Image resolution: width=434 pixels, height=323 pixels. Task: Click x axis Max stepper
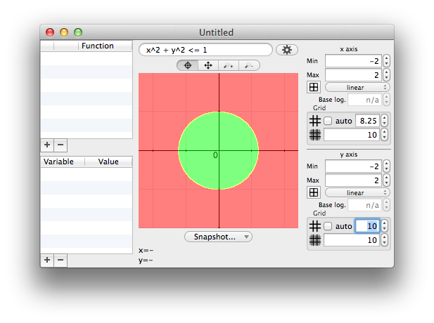[386, 75]
